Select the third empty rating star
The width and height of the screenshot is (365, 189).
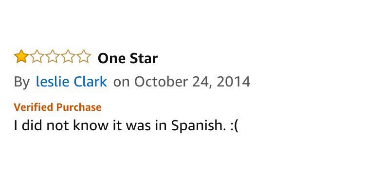[53, 56]
